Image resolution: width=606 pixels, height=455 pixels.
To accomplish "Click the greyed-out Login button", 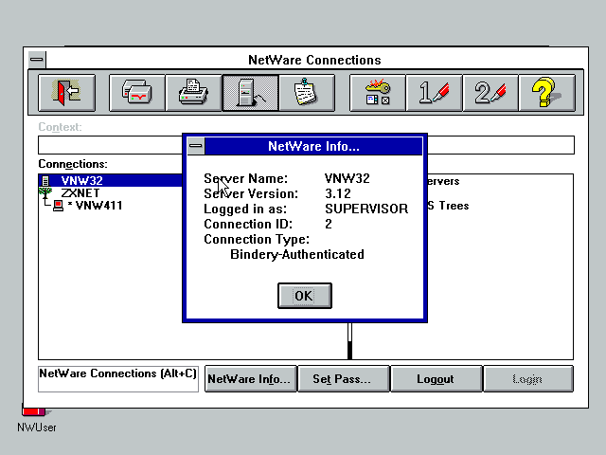I will point(528,379).
